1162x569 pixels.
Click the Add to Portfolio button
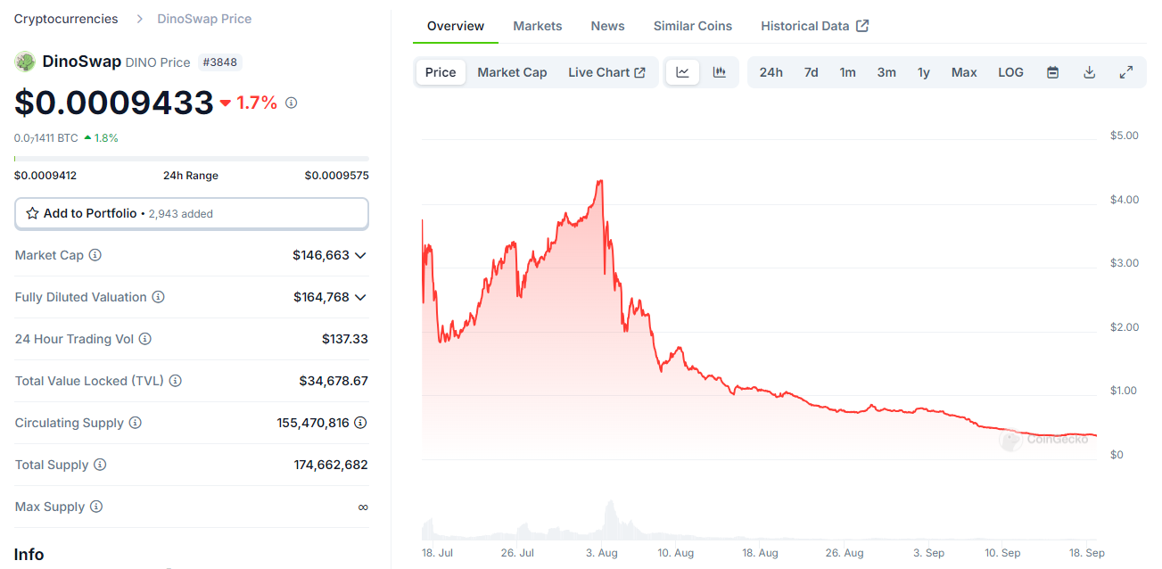tap(192, 213)
